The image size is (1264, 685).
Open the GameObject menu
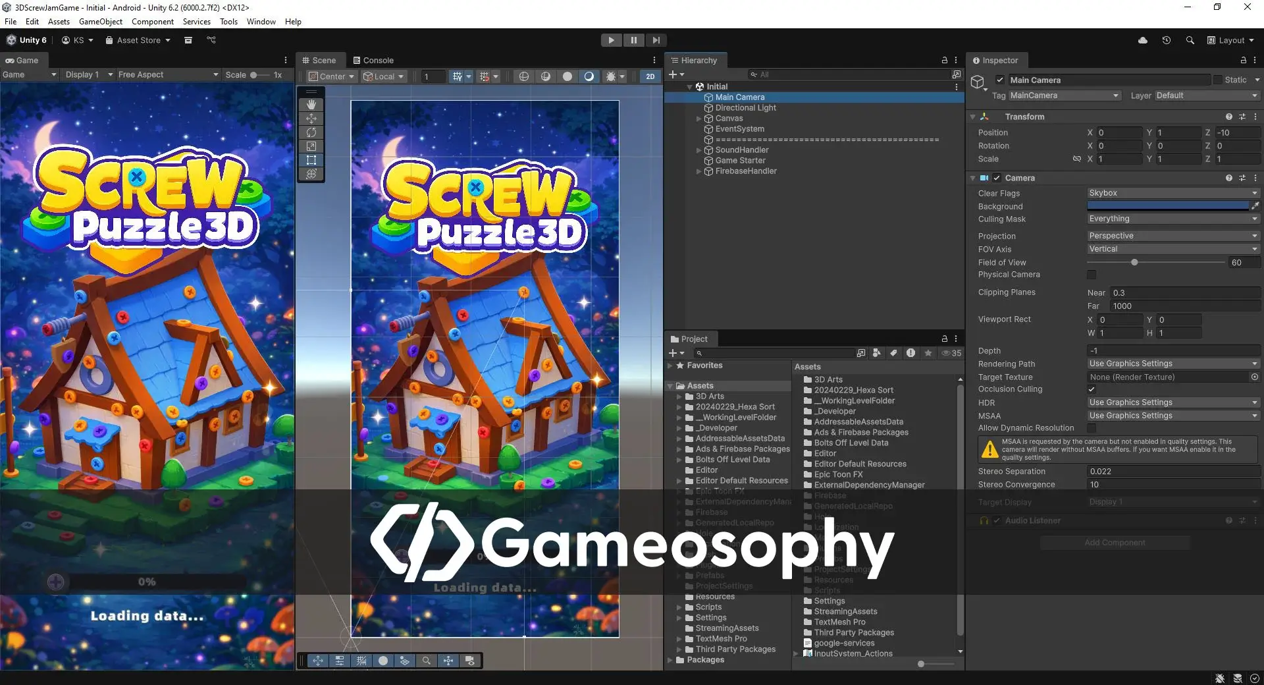pos(100,22)
